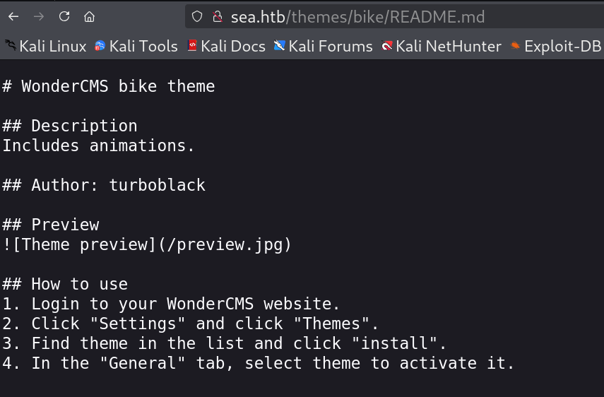Click the Kali Linux dragon bookmark icon
The width and height of the screenshot is (604, 397).
pos(11,45)
